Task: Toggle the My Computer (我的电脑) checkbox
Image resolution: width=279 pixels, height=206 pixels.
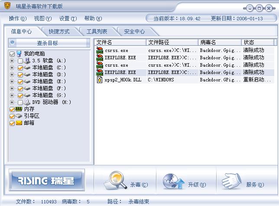Action: click(x=12, y=54)
